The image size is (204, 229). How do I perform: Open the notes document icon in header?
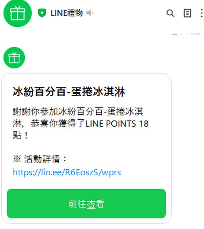187,13
